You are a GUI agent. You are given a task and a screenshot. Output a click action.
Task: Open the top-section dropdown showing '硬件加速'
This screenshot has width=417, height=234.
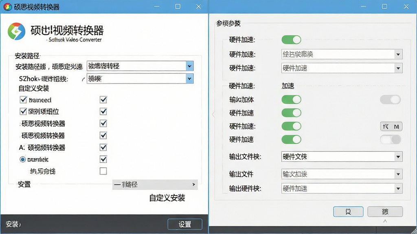[342, 68]
